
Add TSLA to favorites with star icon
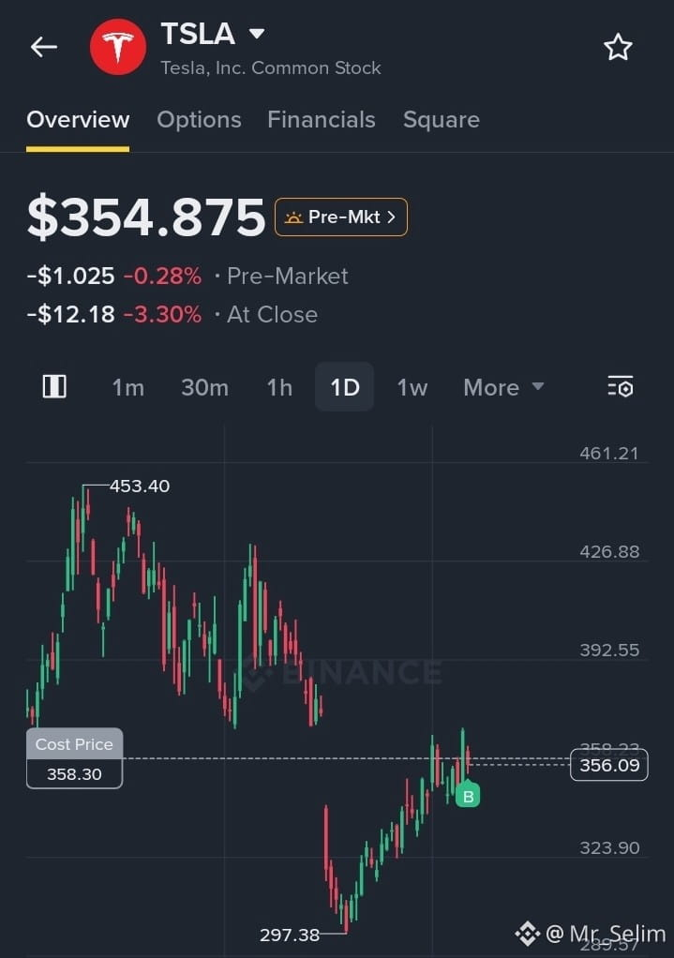coord(618,47)
